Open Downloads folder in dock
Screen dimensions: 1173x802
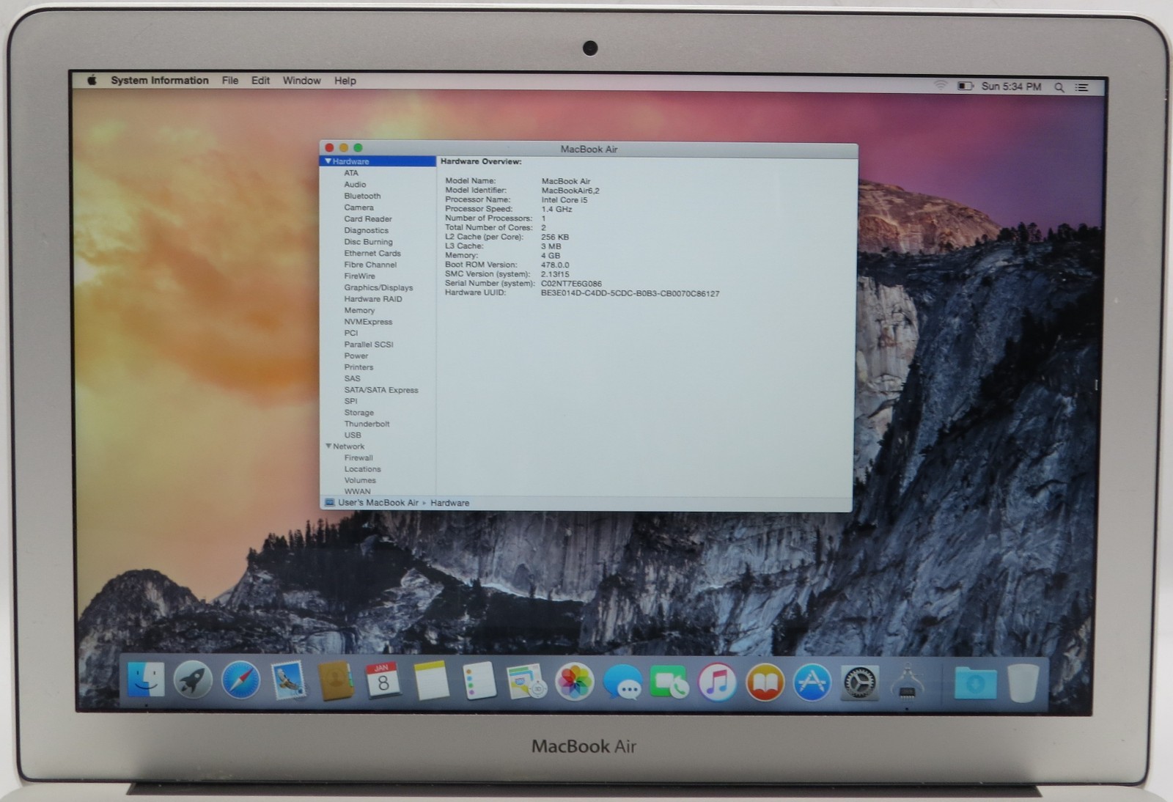(975, 683)
